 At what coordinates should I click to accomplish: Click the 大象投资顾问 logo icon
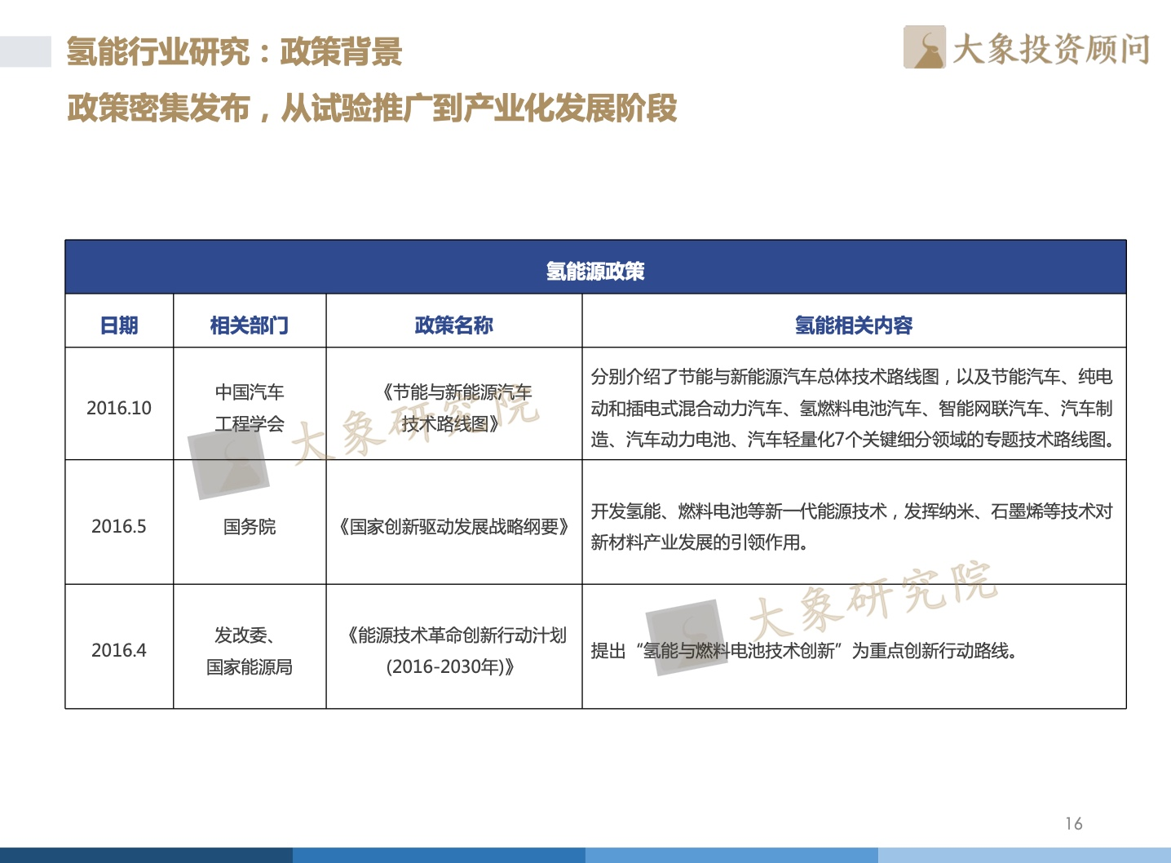point(925,47)
